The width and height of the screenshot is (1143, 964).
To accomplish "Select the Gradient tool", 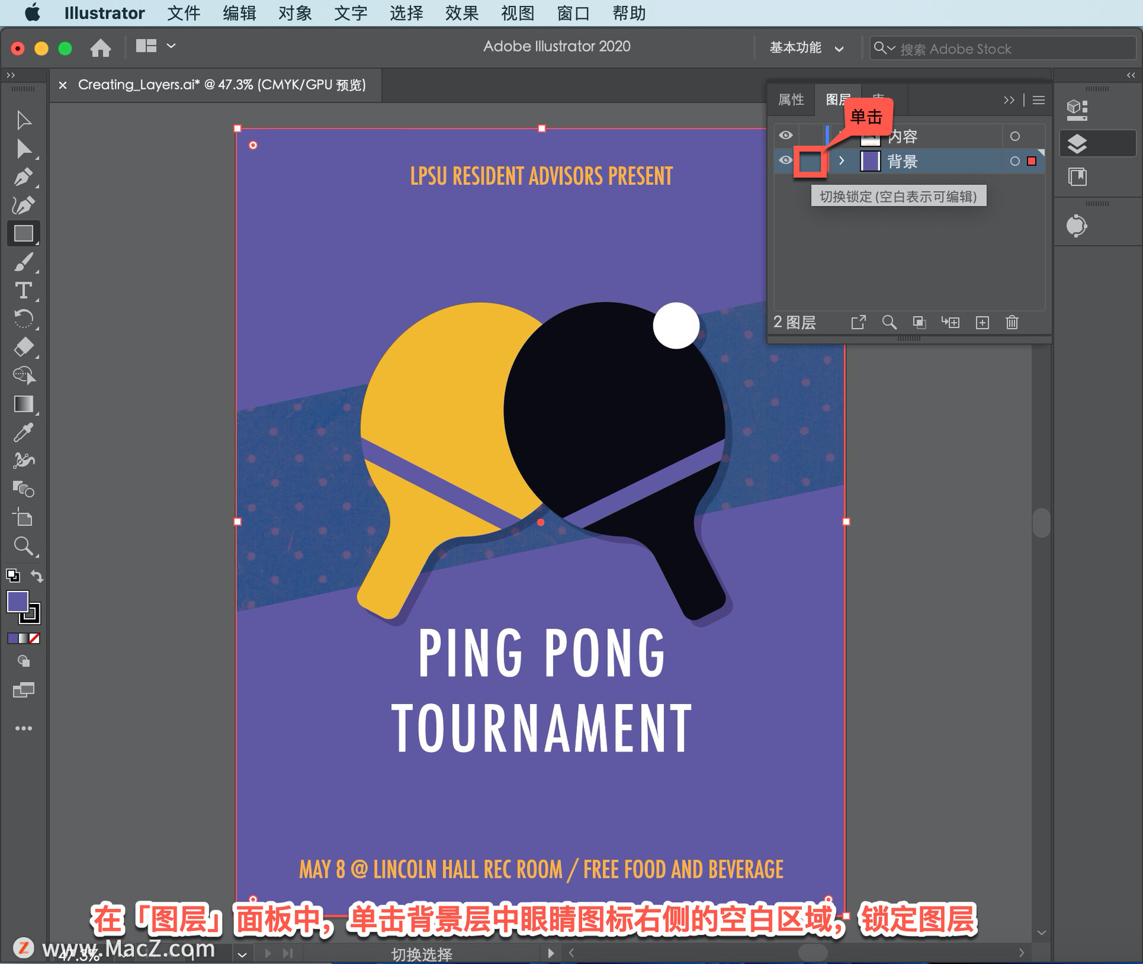I will [23, 404].
